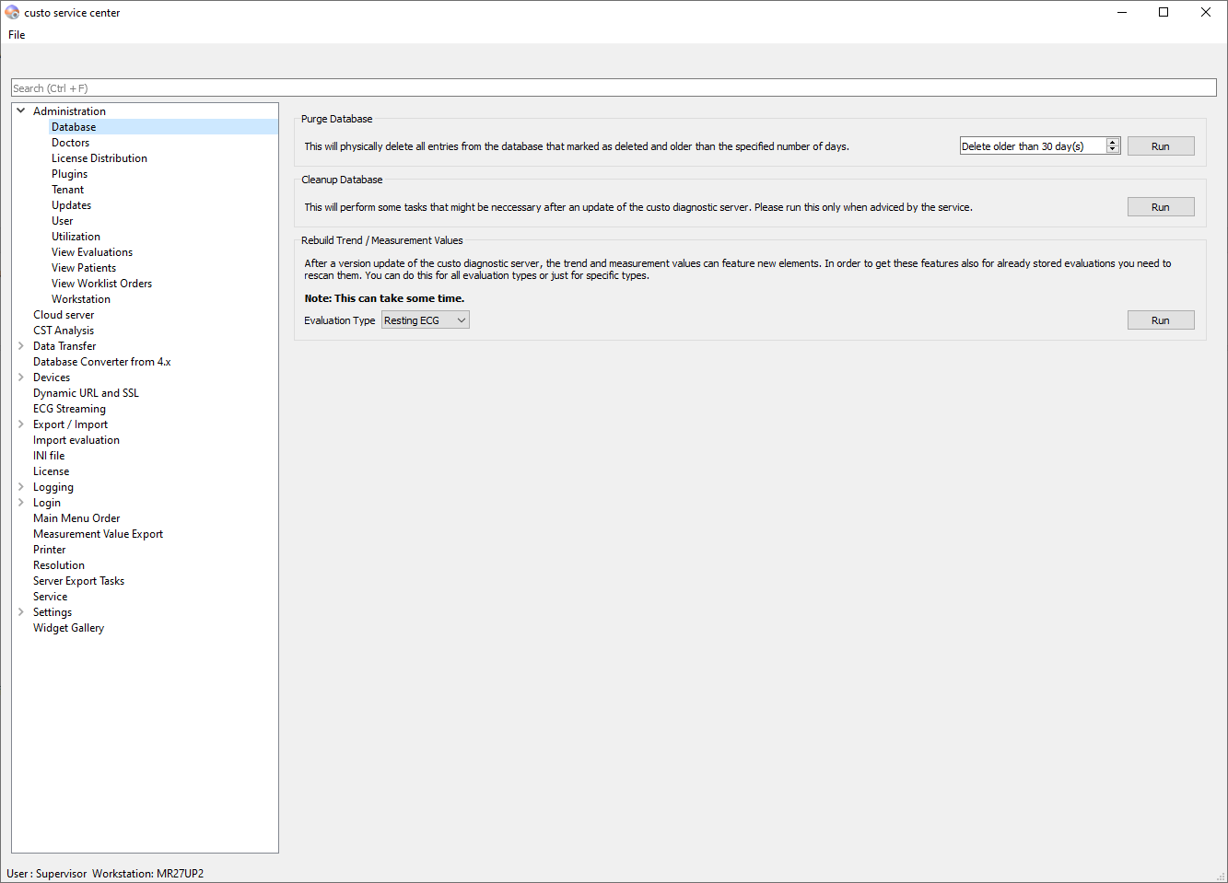The image size is (1228, 883).
Task: Open the Evaluation Type dropdown
Action: pyautogui.click(x=426, y=320)
